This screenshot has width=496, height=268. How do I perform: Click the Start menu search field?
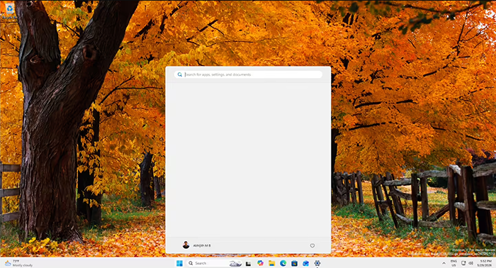pos(248,74)
